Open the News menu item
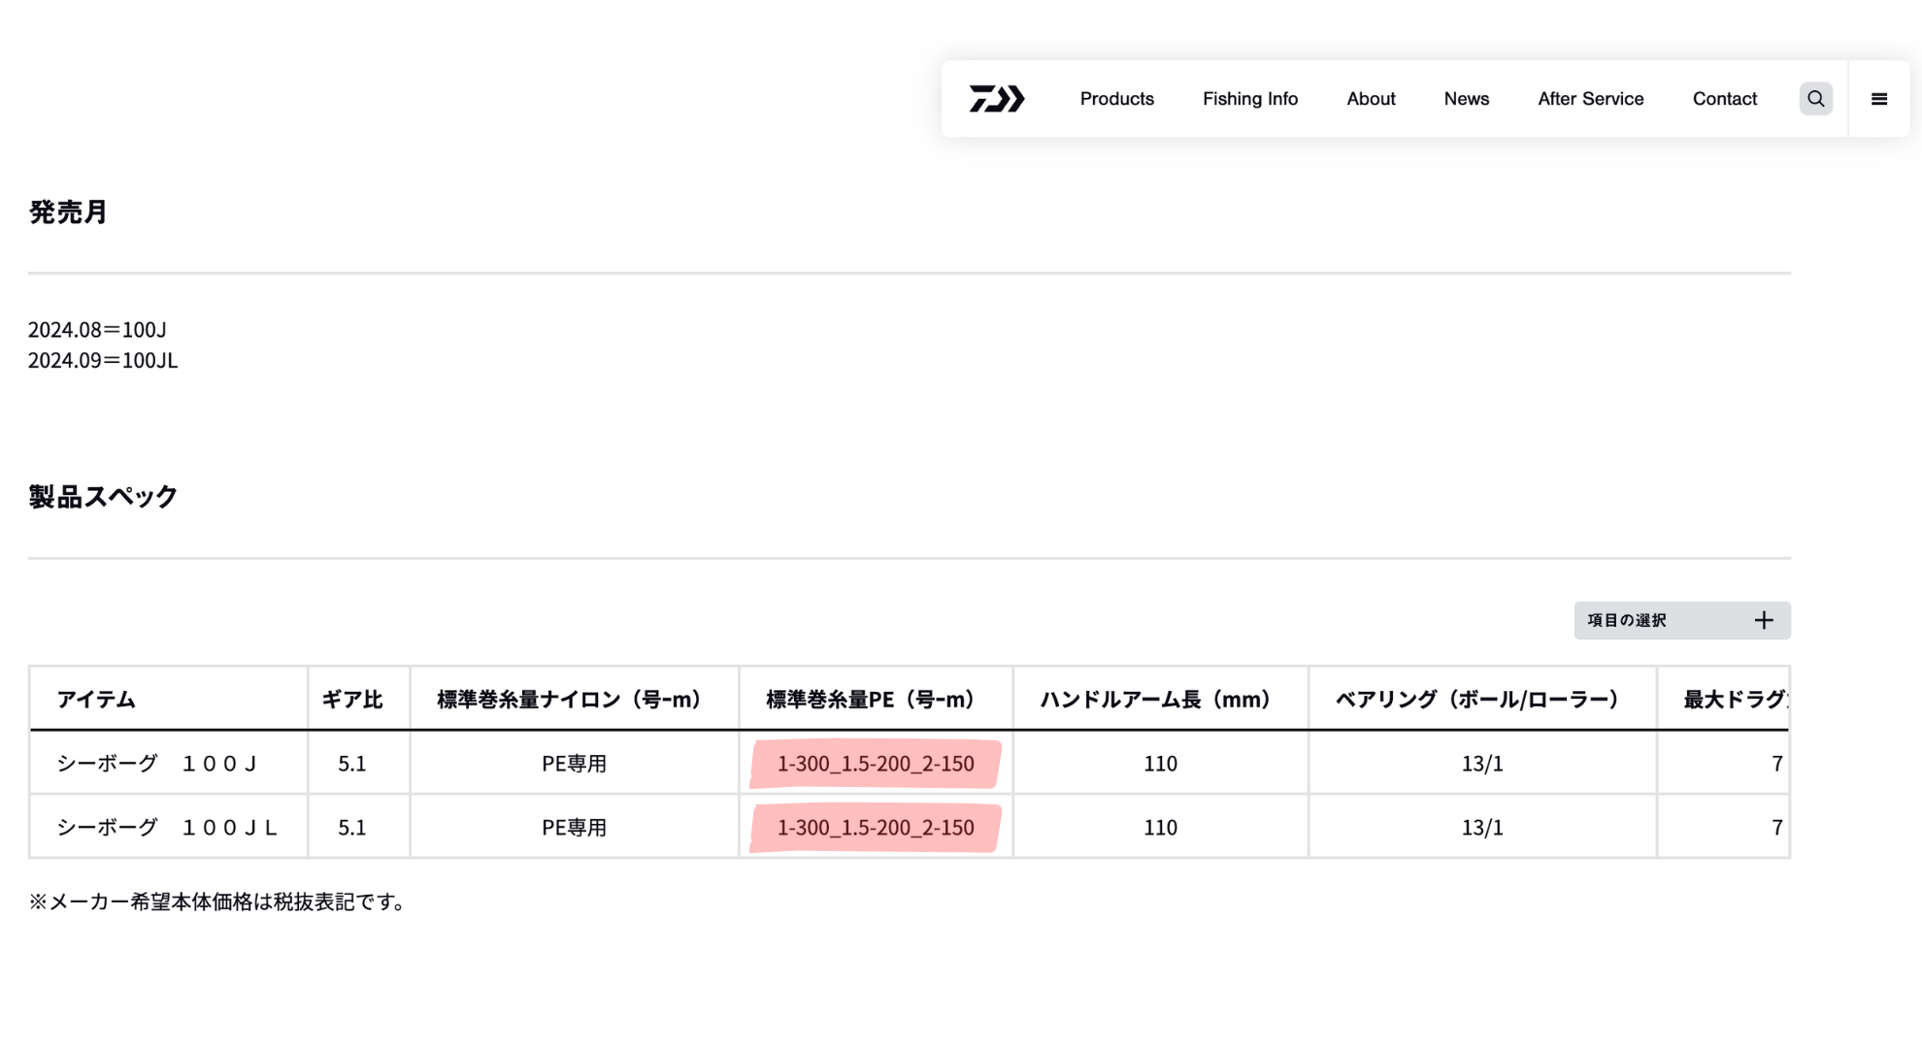The width and height of the screenshot is (1922, 1048). (1466, 99)
